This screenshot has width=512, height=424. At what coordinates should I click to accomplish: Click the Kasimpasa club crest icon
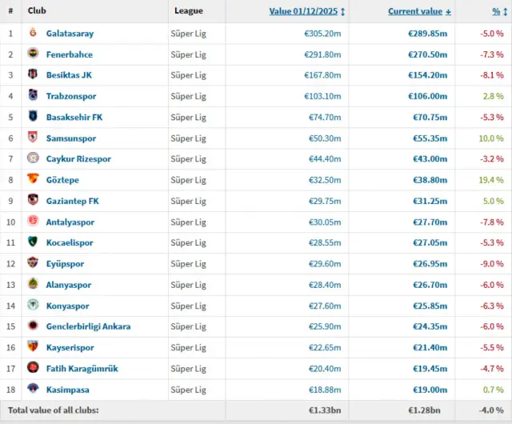point(33,389)
